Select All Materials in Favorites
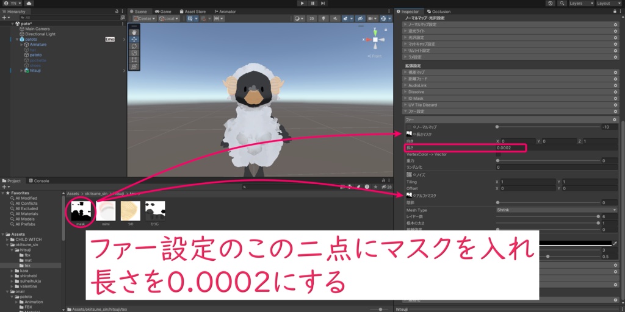 click(x=26, y=214)
